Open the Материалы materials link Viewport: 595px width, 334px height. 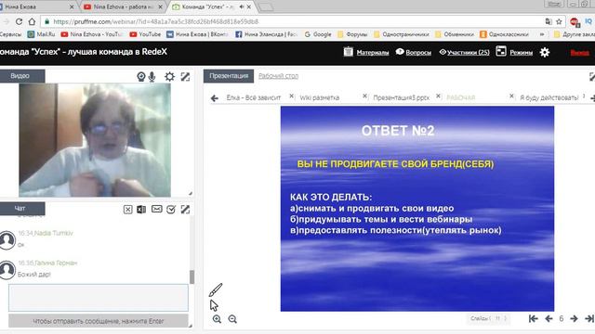click(x=373, y=53)
